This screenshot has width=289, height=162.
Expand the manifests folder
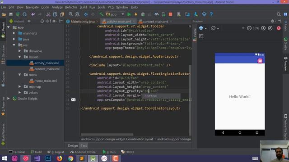click(14, 33)
